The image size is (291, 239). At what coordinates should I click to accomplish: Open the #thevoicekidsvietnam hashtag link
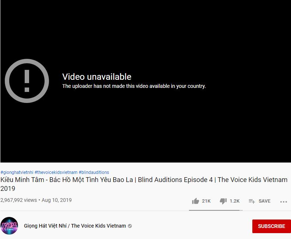tap(56, 172)
